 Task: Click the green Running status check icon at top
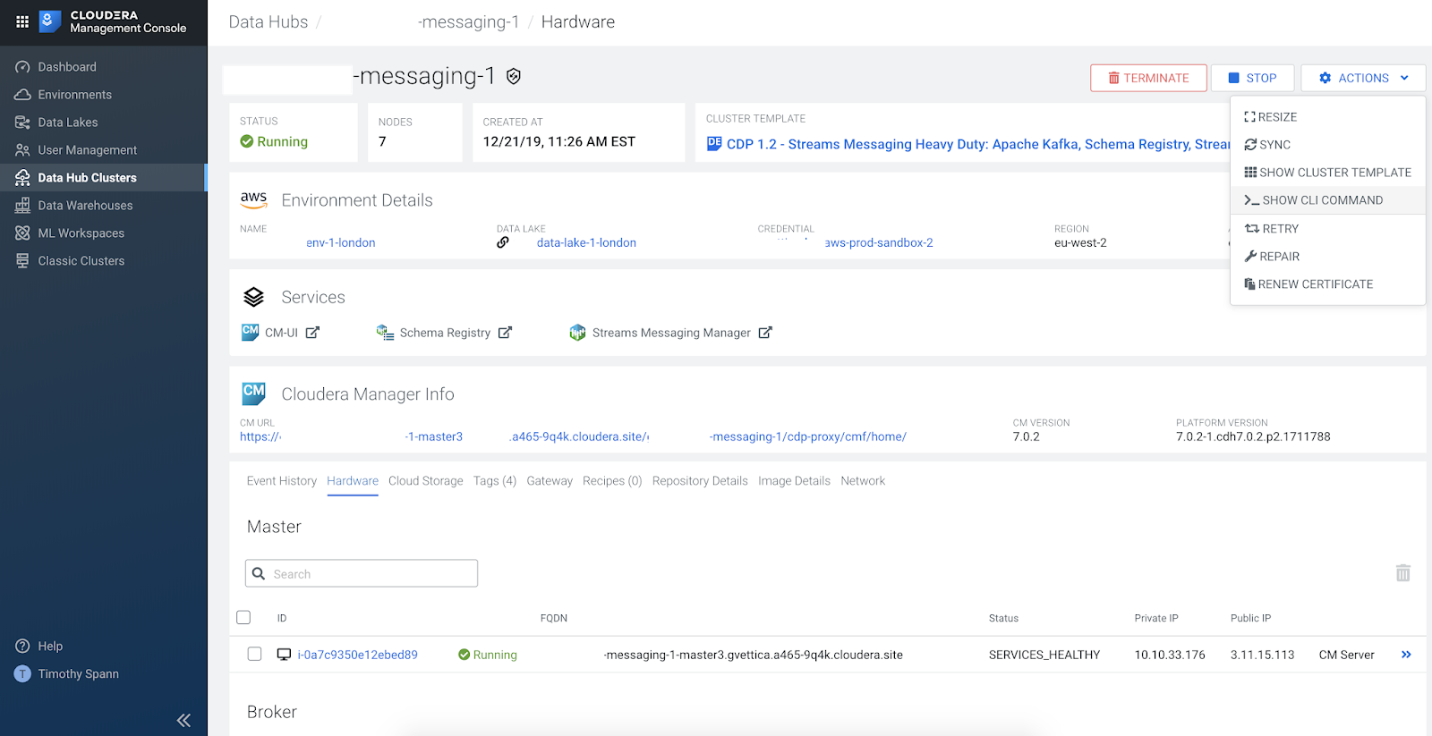pos(247,141)
